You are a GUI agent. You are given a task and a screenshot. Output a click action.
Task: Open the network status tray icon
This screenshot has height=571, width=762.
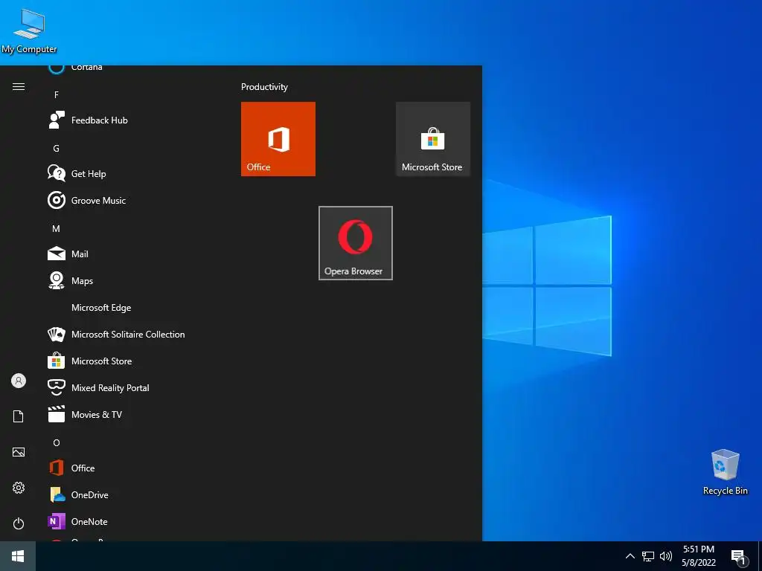coord(648,556)
